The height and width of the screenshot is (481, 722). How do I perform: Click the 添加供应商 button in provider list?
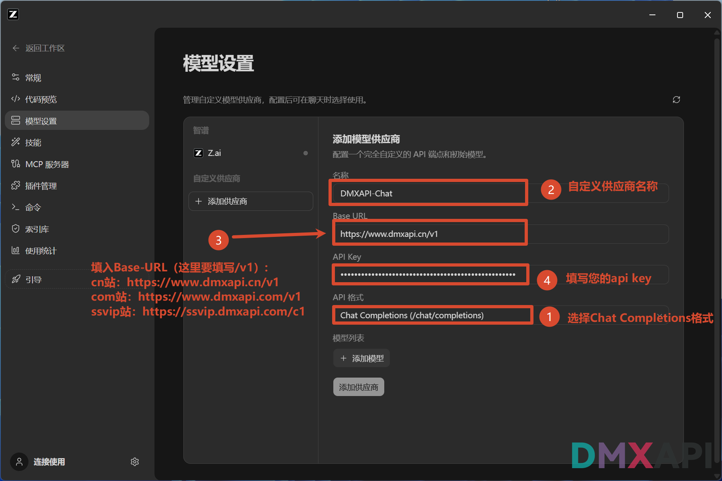coord(251,201)
